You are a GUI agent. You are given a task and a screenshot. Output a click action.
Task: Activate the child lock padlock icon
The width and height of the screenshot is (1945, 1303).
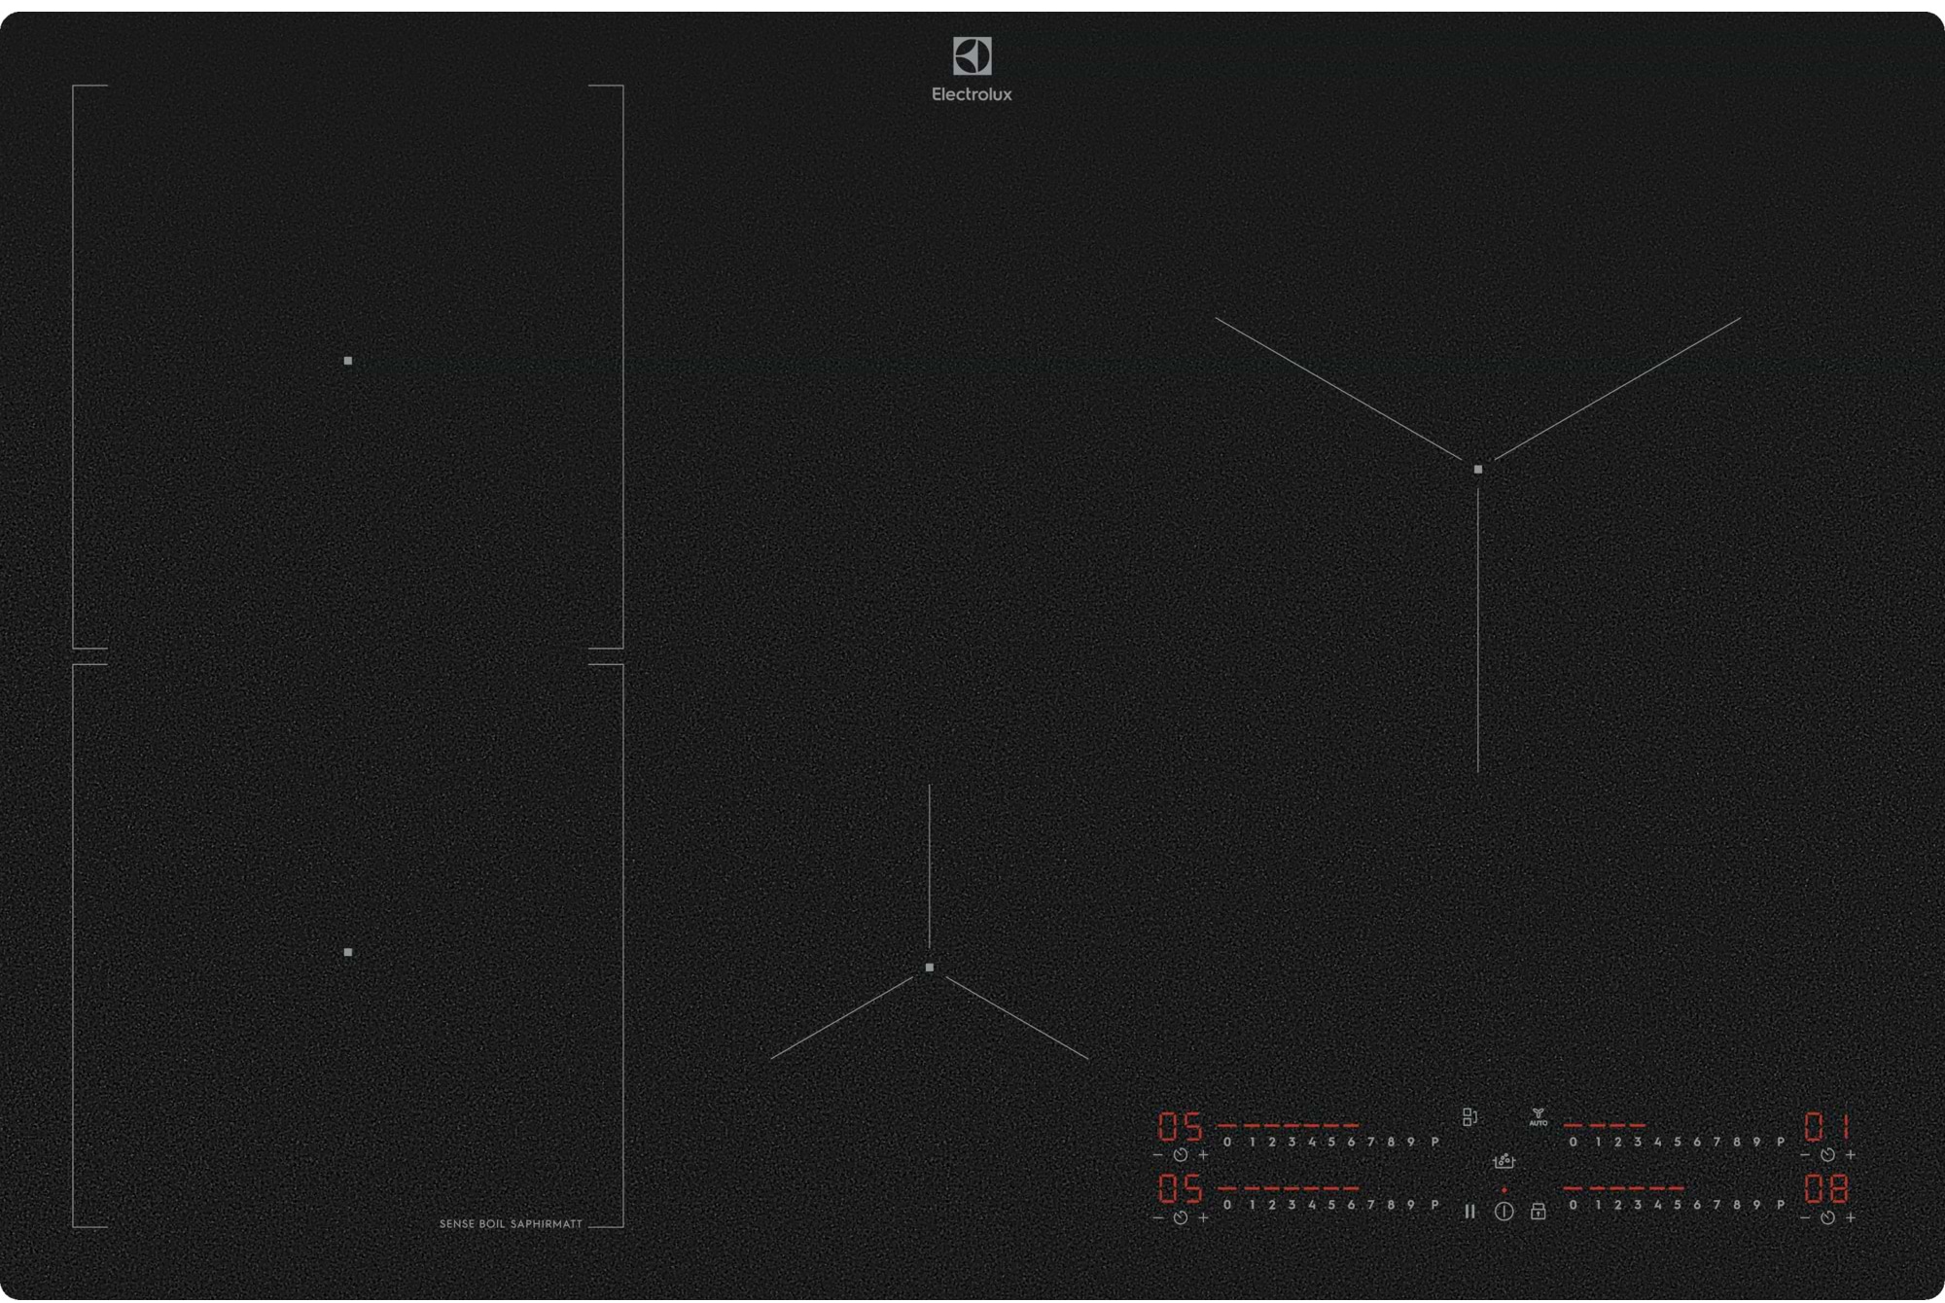coord(1538,1212)
